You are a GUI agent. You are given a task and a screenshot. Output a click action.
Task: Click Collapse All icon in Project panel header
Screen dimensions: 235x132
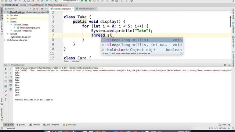pyautogui.click(x=37, y=9)
